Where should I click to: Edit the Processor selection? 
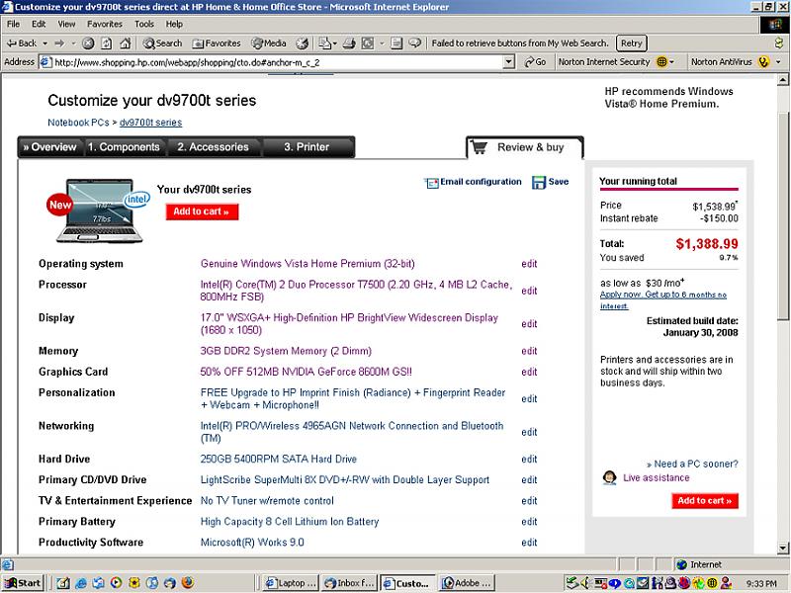(x=529, y=291)
